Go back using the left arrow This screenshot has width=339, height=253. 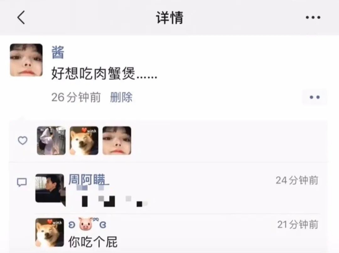coord(21,17)
